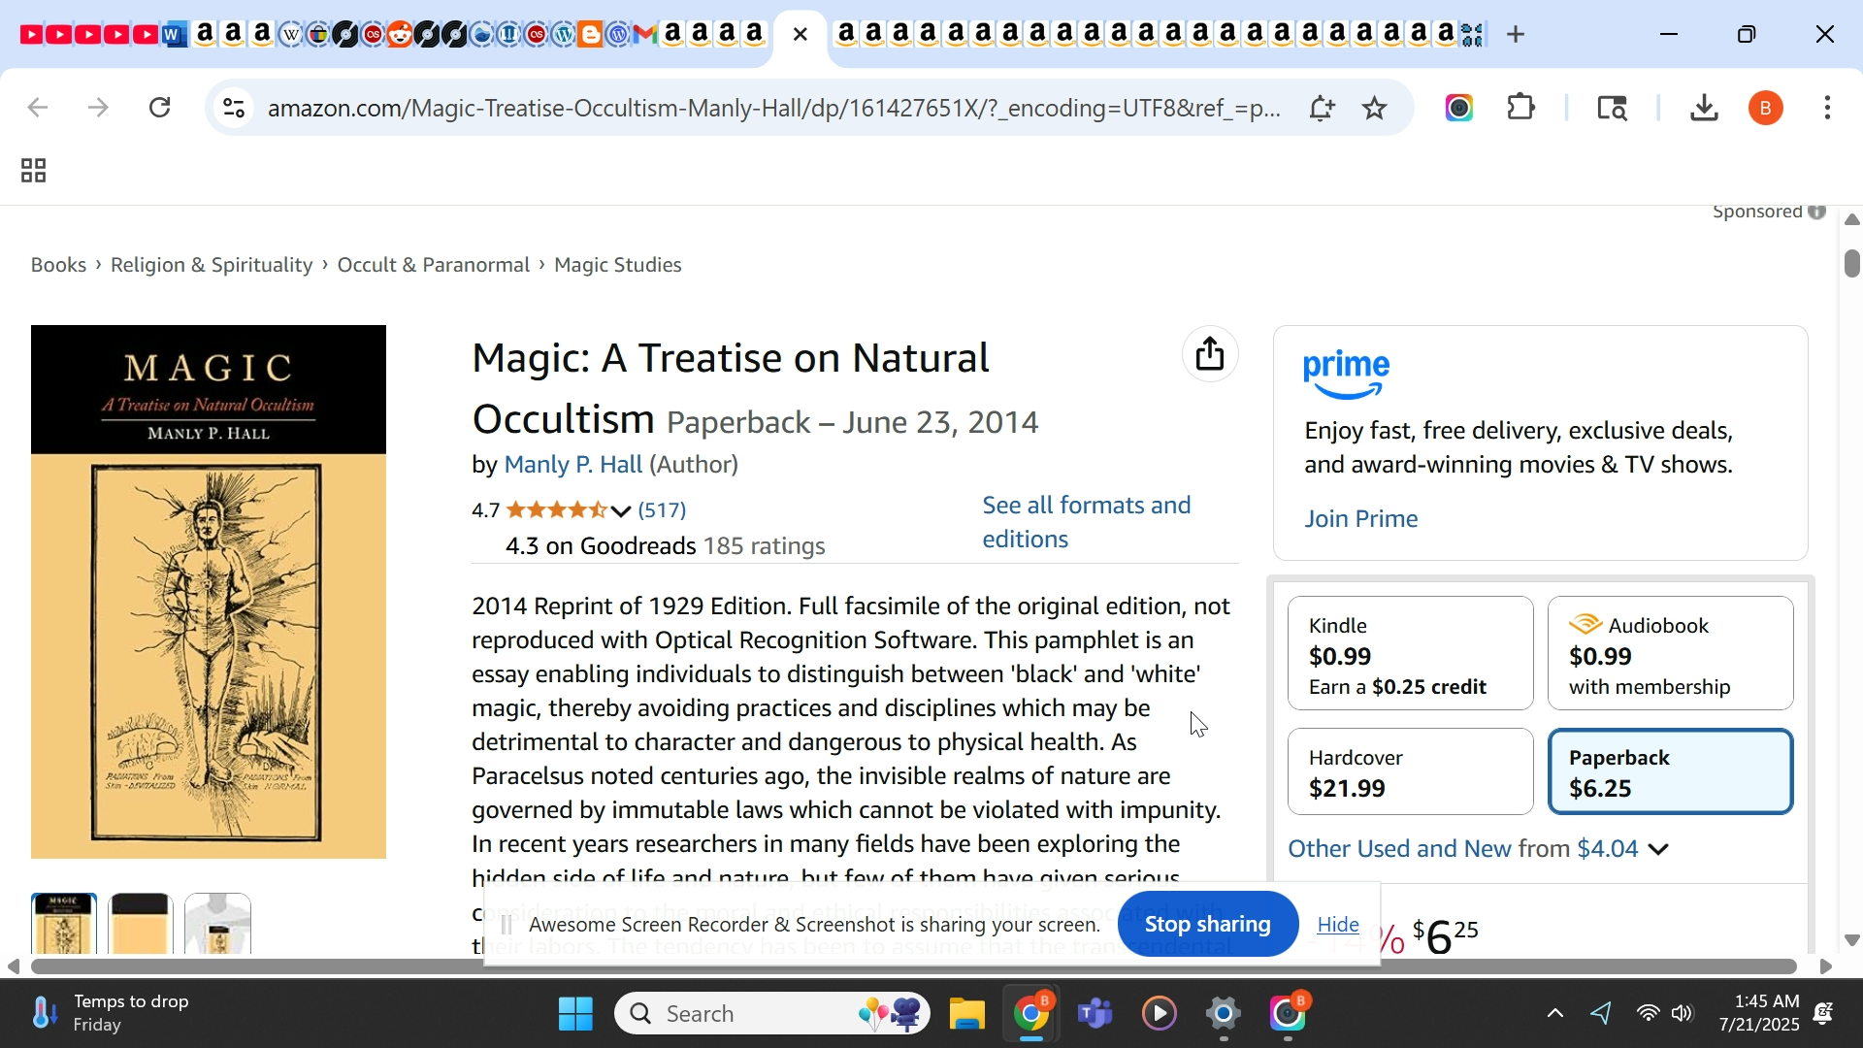Open the volume control in system tray
The image size is (1863, 1048).
[1683, 1015]
